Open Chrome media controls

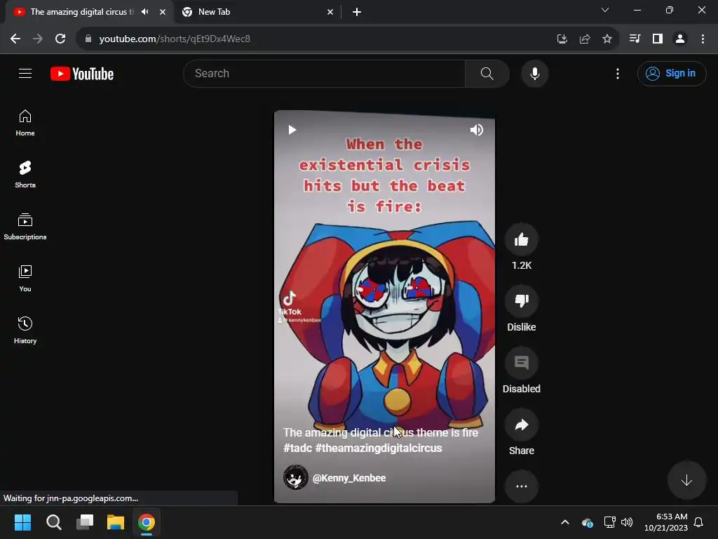(635, 39)
